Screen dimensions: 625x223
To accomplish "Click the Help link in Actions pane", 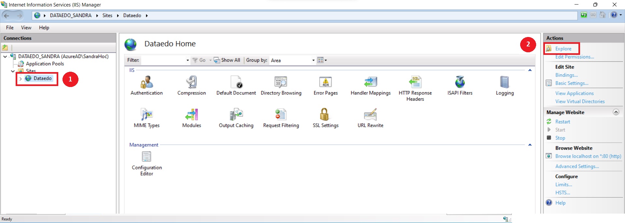I will click(560, 203).
